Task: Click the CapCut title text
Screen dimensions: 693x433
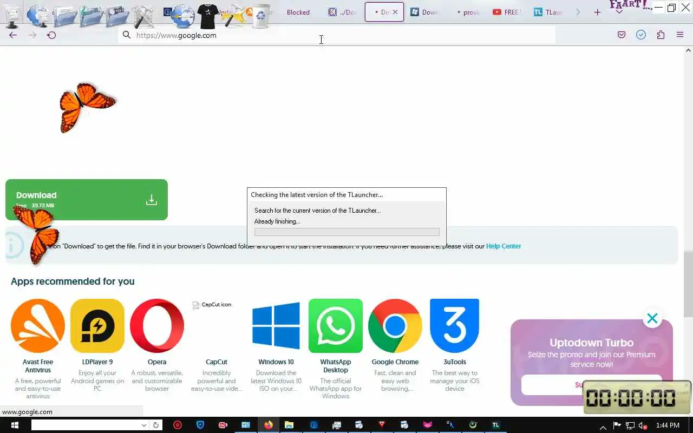Action: pyautogui.click(x=217, y=362)
